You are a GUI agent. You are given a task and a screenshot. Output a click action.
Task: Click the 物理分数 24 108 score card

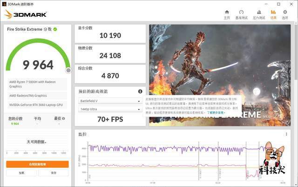(110, 54)
